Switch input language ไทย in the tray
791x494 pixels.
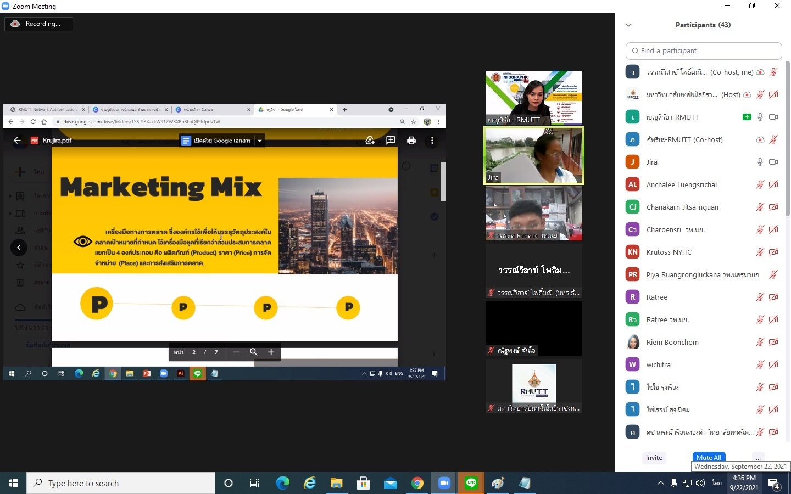717,483
